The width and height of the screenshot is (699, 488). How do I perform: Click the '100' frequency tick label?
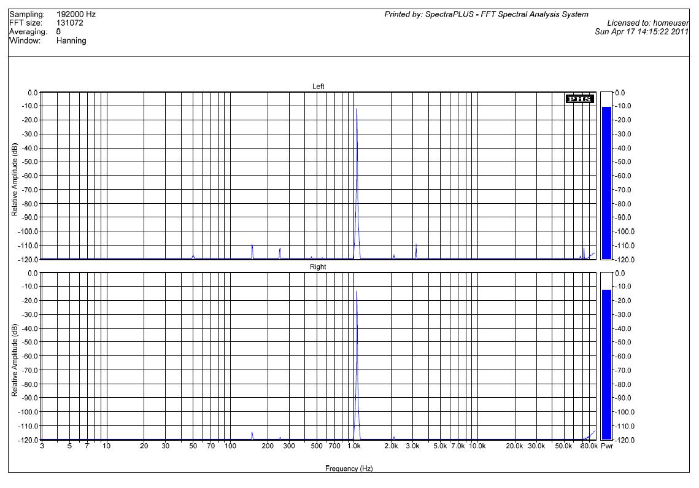(x=231, y=446)
